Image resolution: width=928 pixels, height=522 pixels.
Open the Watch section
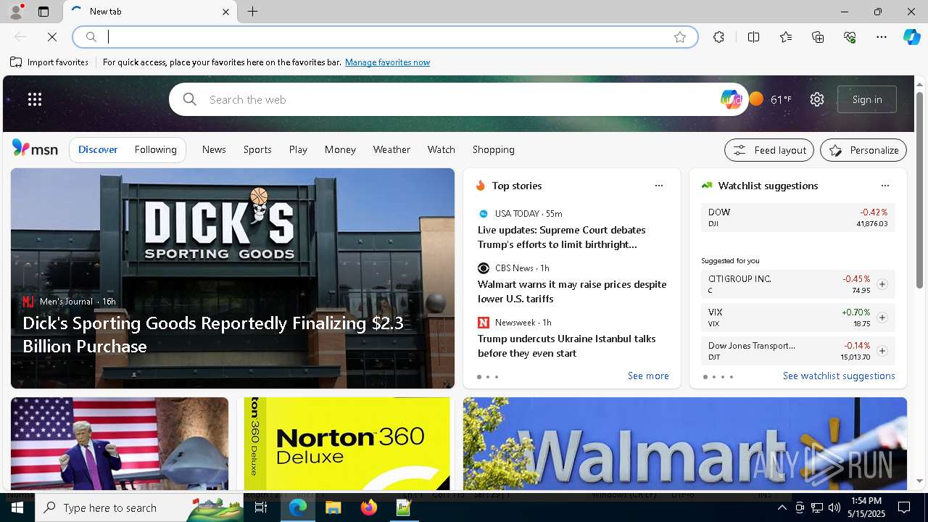(441, 149)
